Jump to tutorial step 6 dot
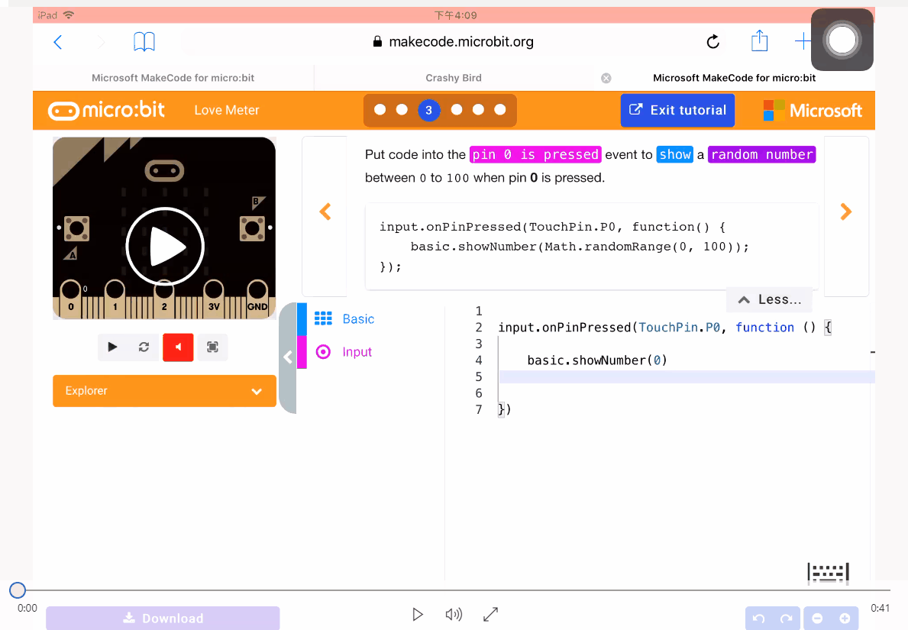This screenshot has height=630, width=908. (500, 109)
